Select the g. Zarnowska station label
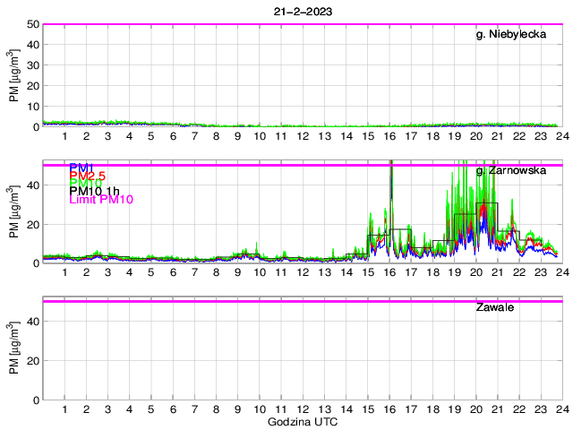This screenshot has height=430, width=573. pyautogui.click(x=510, y=170)
